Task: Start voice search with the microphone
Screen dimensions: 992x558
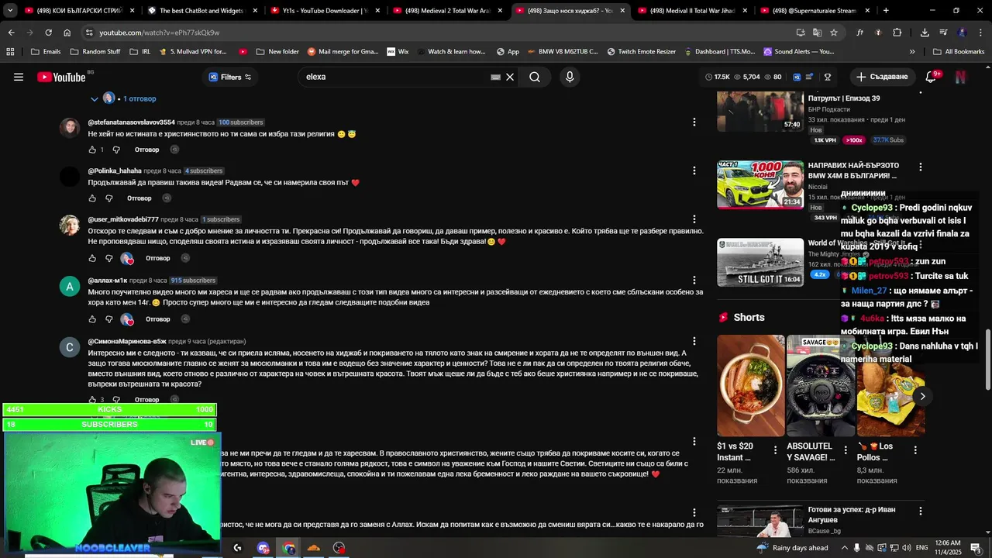Action: click(x=570, y=77)
